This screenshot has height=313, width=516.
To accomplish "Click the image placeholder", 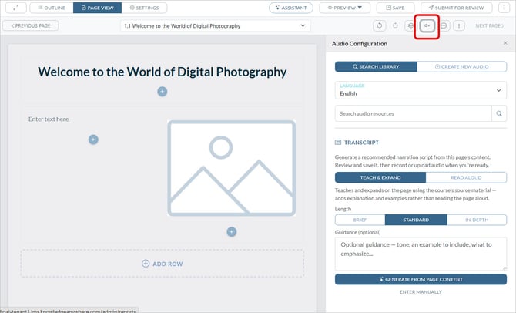I will (x=231, y=168).
